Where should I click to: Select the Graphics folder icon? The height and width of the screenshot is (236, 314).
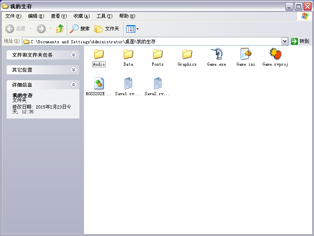[x=187, y=54]
